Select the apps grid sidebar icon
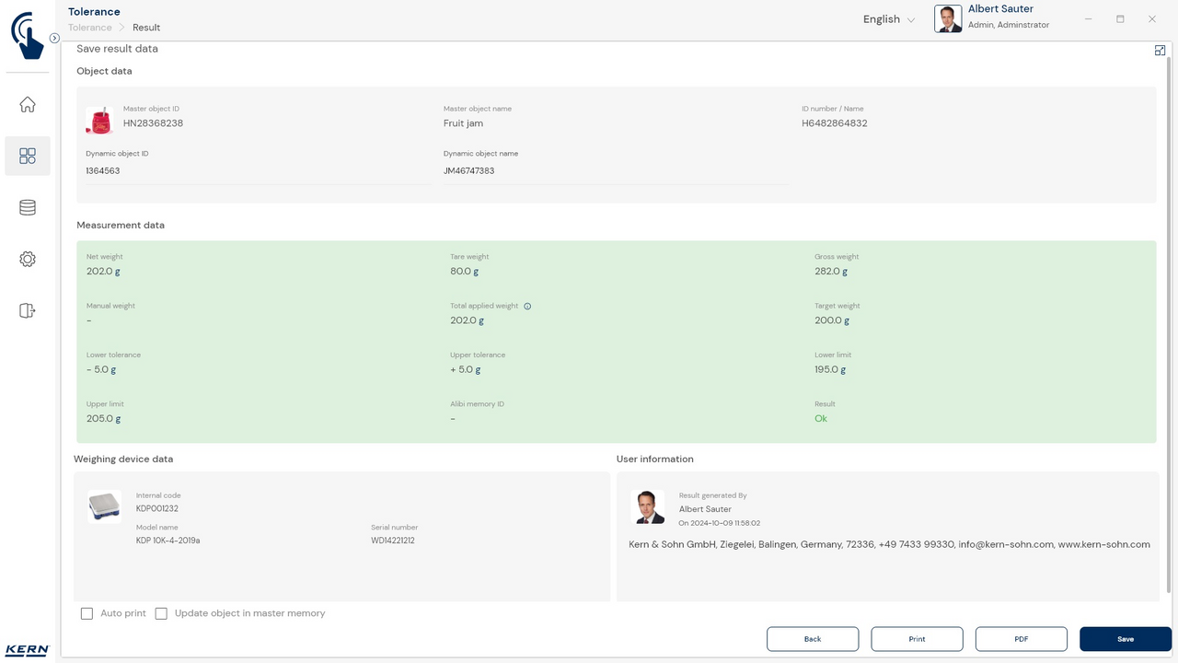The image size is (1178, 663). click(28, 157)
